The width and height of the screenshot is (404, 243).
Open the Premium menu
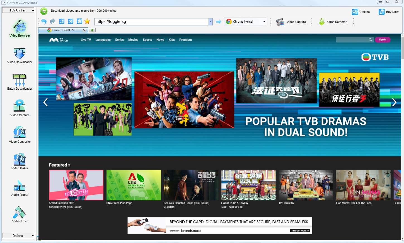coord(185,40)
